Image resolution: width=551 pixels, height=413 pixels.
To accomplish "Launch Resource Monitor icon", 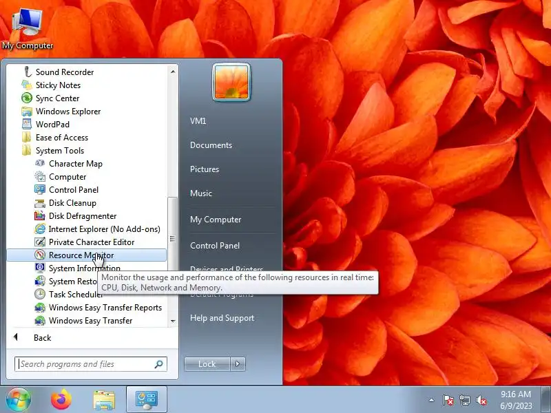I will click(40, 255).
